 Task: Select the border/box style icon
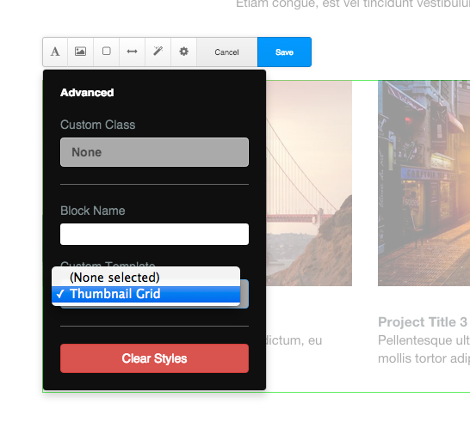106,52
